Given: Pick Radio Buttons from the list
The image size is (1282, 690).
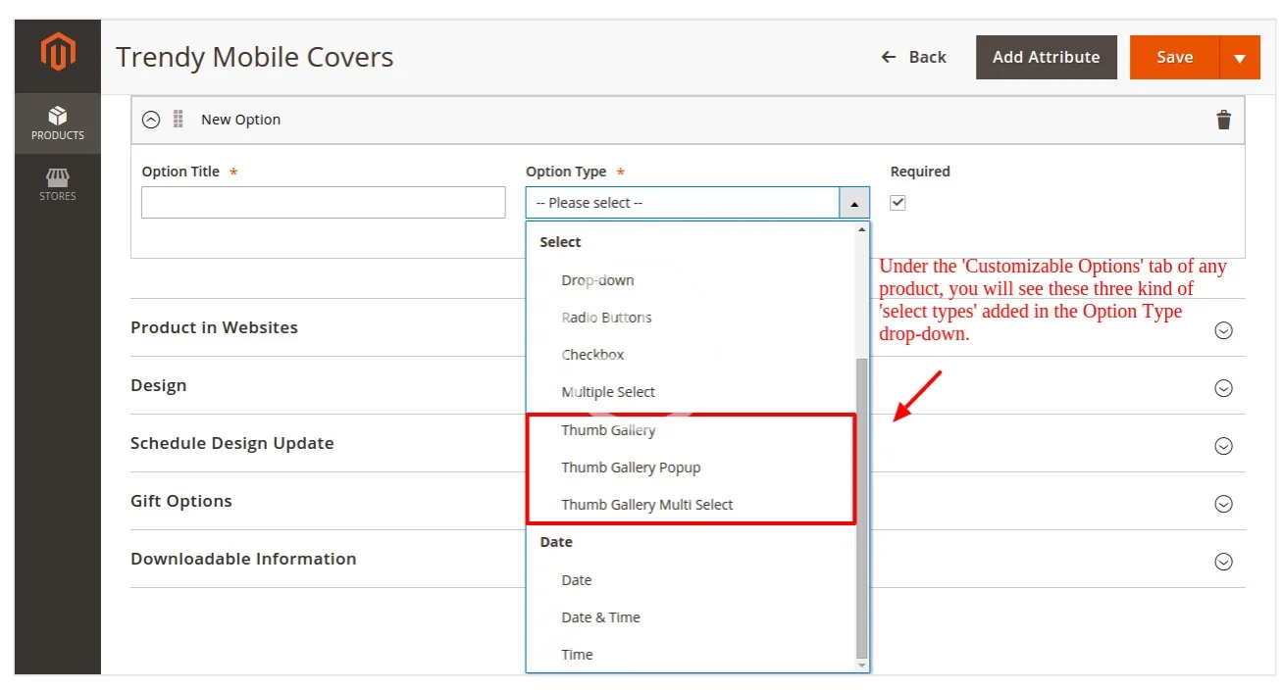Looking at the screenshot, I should point(606,318).
